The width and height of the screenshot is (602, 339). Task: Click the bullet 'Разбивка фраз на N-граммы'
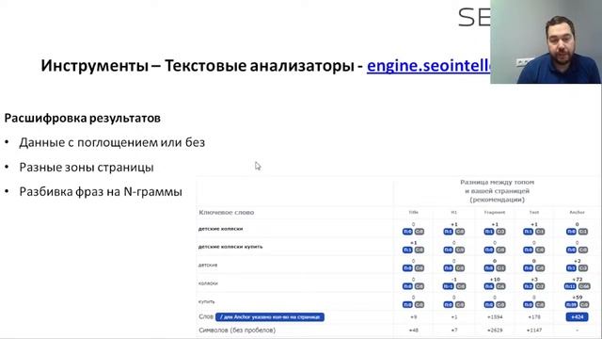point(101,191)
